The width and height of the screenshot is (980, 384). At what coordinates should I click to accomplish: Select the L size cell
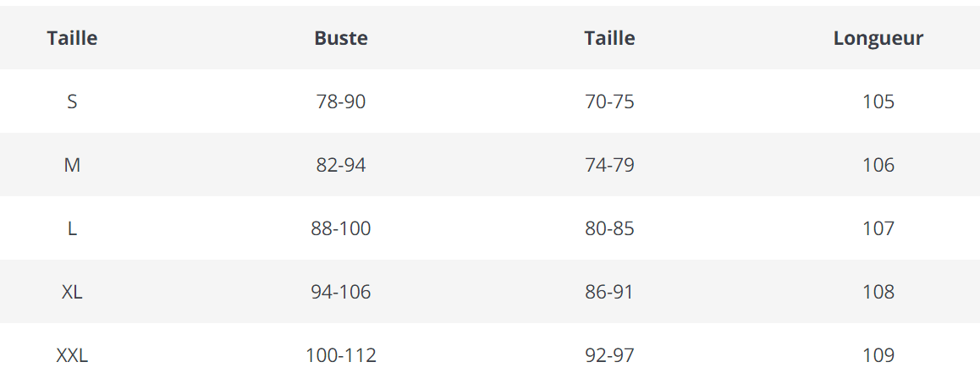point(72,228)
